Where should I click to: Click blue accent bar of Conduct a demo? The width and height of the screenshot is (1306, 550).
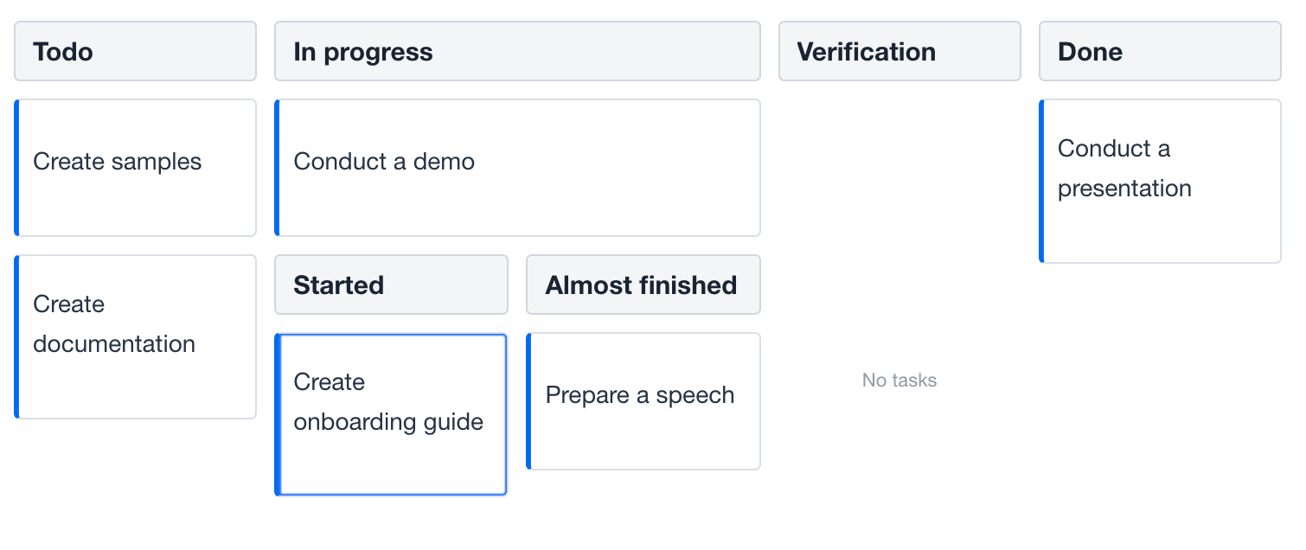click(x=277, y=168)
